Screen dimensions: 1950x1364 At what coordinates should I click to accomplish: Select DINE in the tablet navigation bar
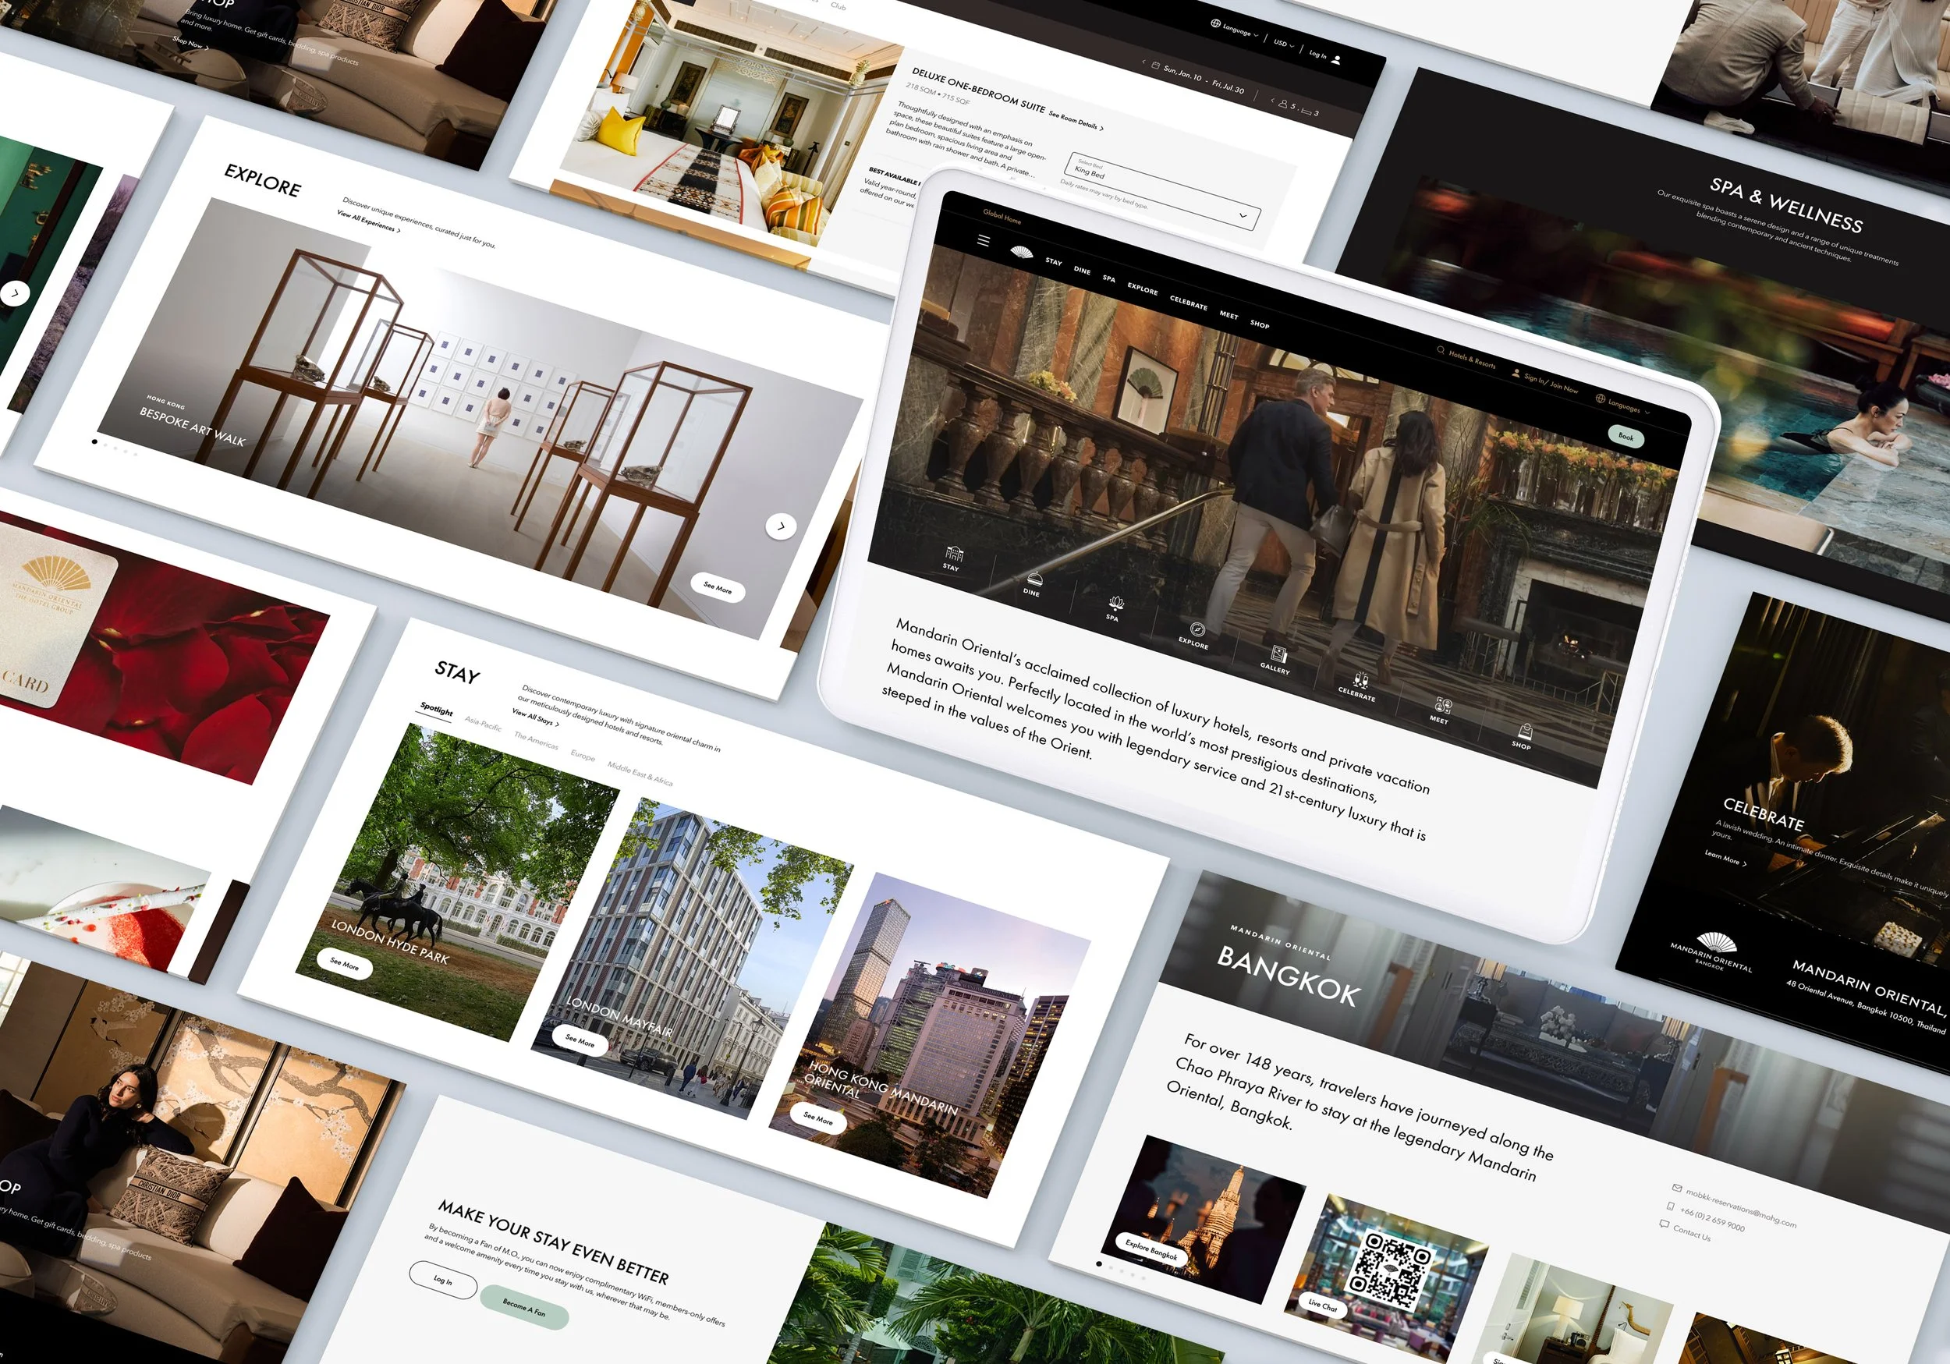[1082, 271]
